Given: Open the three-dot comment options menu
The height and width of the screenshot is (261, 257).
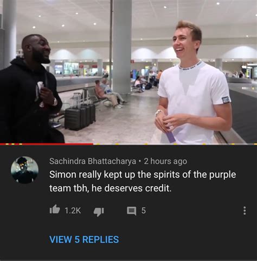Looking at the screenshot, I should coord(245,210).
